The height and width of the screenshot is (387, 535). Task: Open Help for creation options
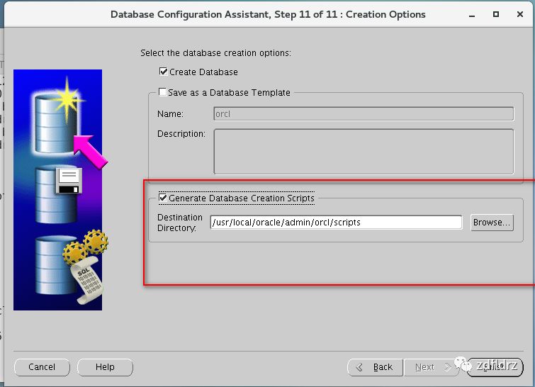click(105, 367)
